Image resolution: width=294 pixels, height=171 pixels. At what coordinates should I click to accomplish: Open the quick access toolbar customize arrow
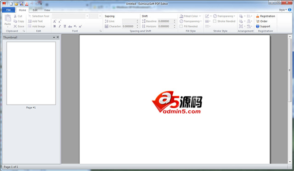tap(41, 4)
